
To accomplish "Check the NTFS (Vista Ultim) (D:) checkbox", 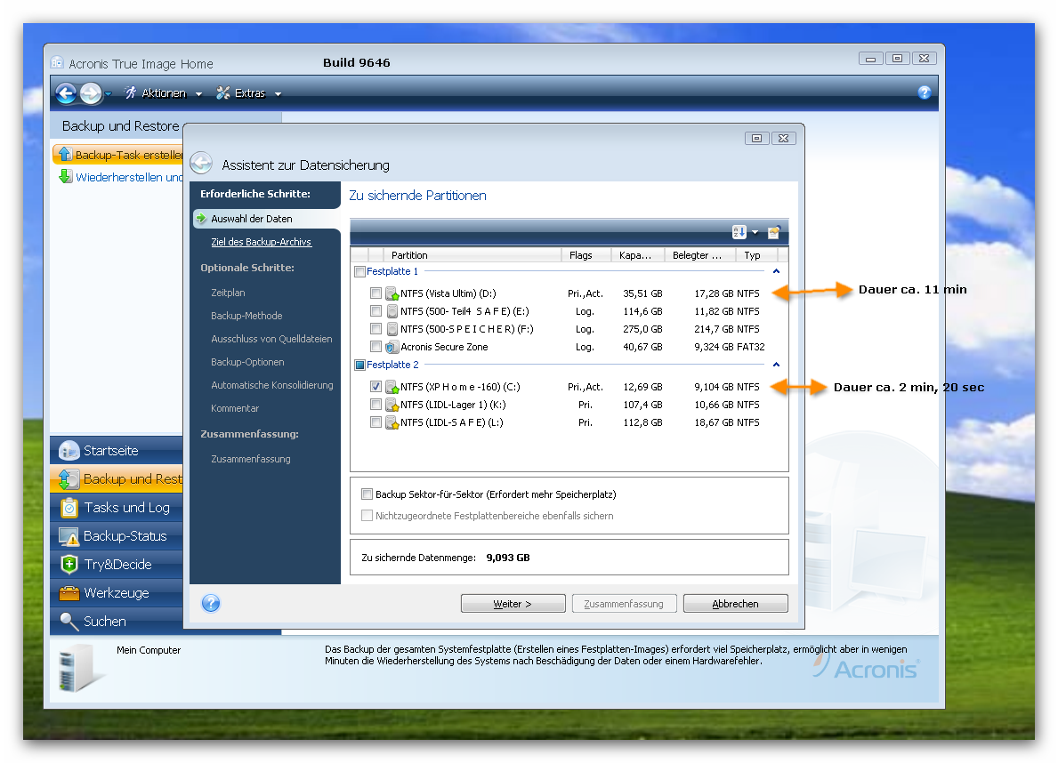I will [x=376, y=293].
